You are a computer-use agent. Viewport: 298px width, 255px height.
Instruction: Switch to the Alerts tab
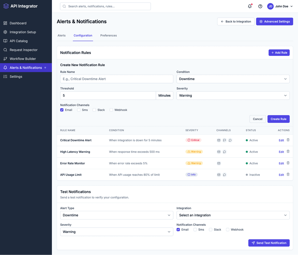pos(62,35)
